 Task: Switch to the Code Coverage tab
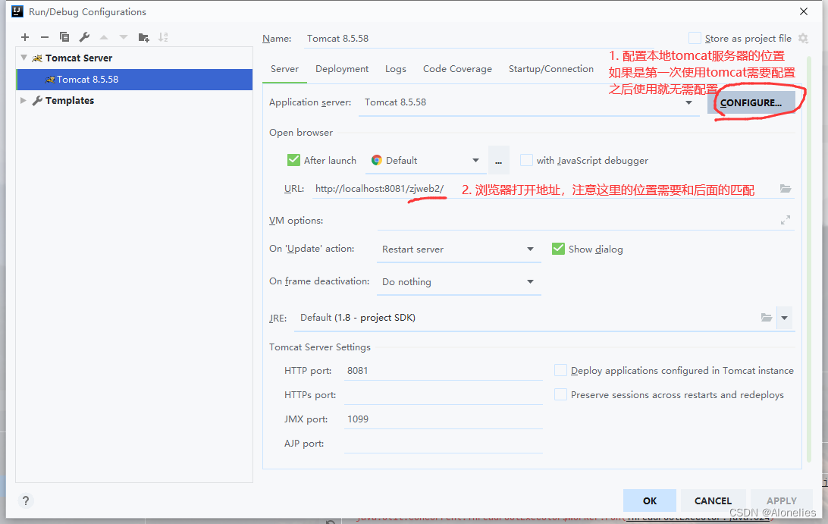457,69
